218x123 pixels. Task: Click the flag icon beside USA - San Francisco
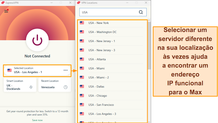[82, 105]
